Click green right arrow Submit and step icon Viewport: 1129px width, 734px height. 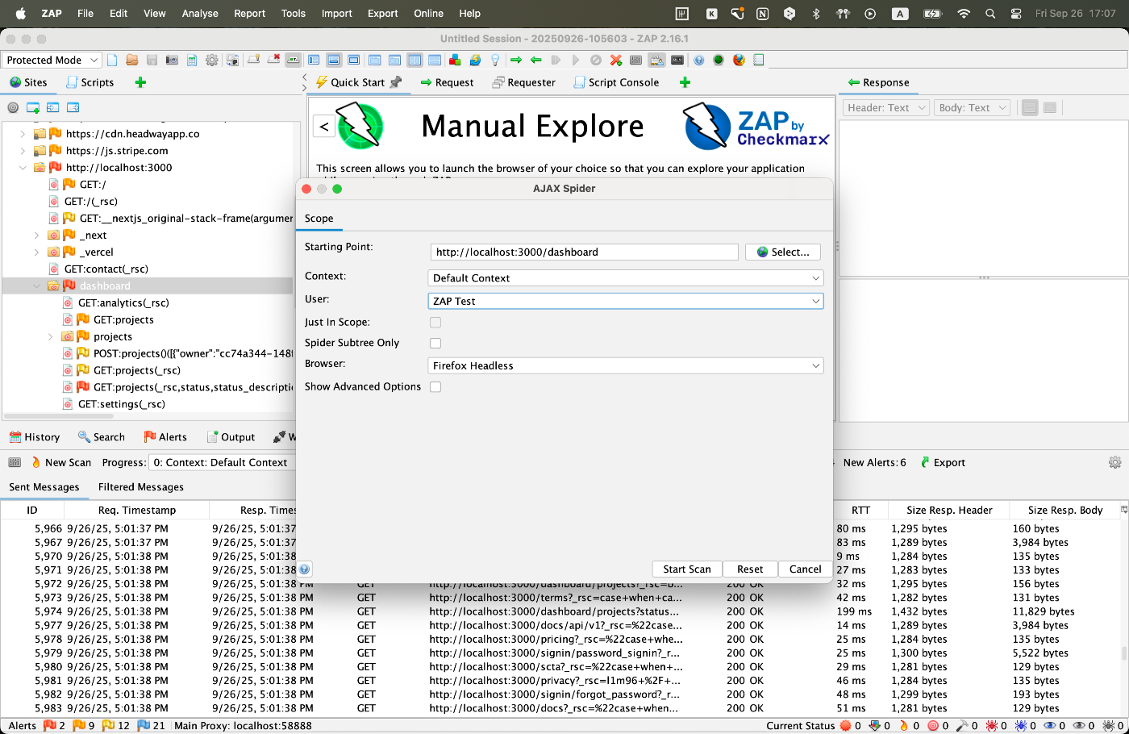(516, 60)
